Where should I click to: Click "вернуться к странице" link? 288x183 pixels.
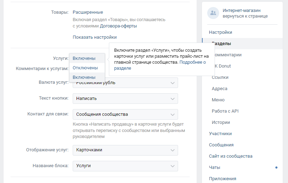[x=245, y=16]
